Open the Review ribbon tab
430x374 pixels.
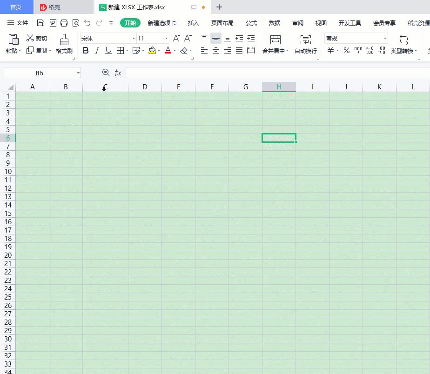[x=298, y=23]
